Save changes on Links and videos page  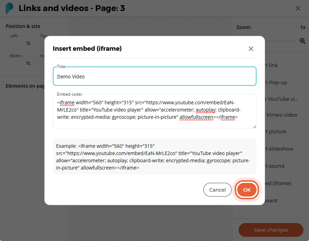click(x=271, y=230)
